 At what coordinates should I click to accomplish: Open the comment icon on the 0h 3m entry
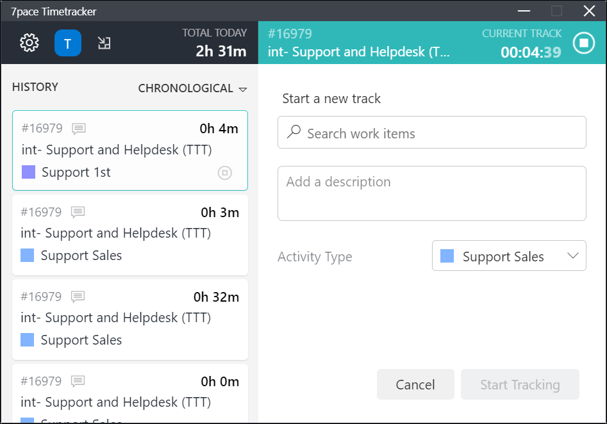click(x=78, y=212)
